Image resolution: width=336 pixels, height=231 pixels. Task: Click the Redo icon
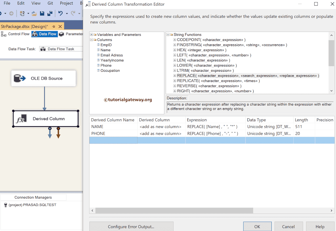pos(73,13)
